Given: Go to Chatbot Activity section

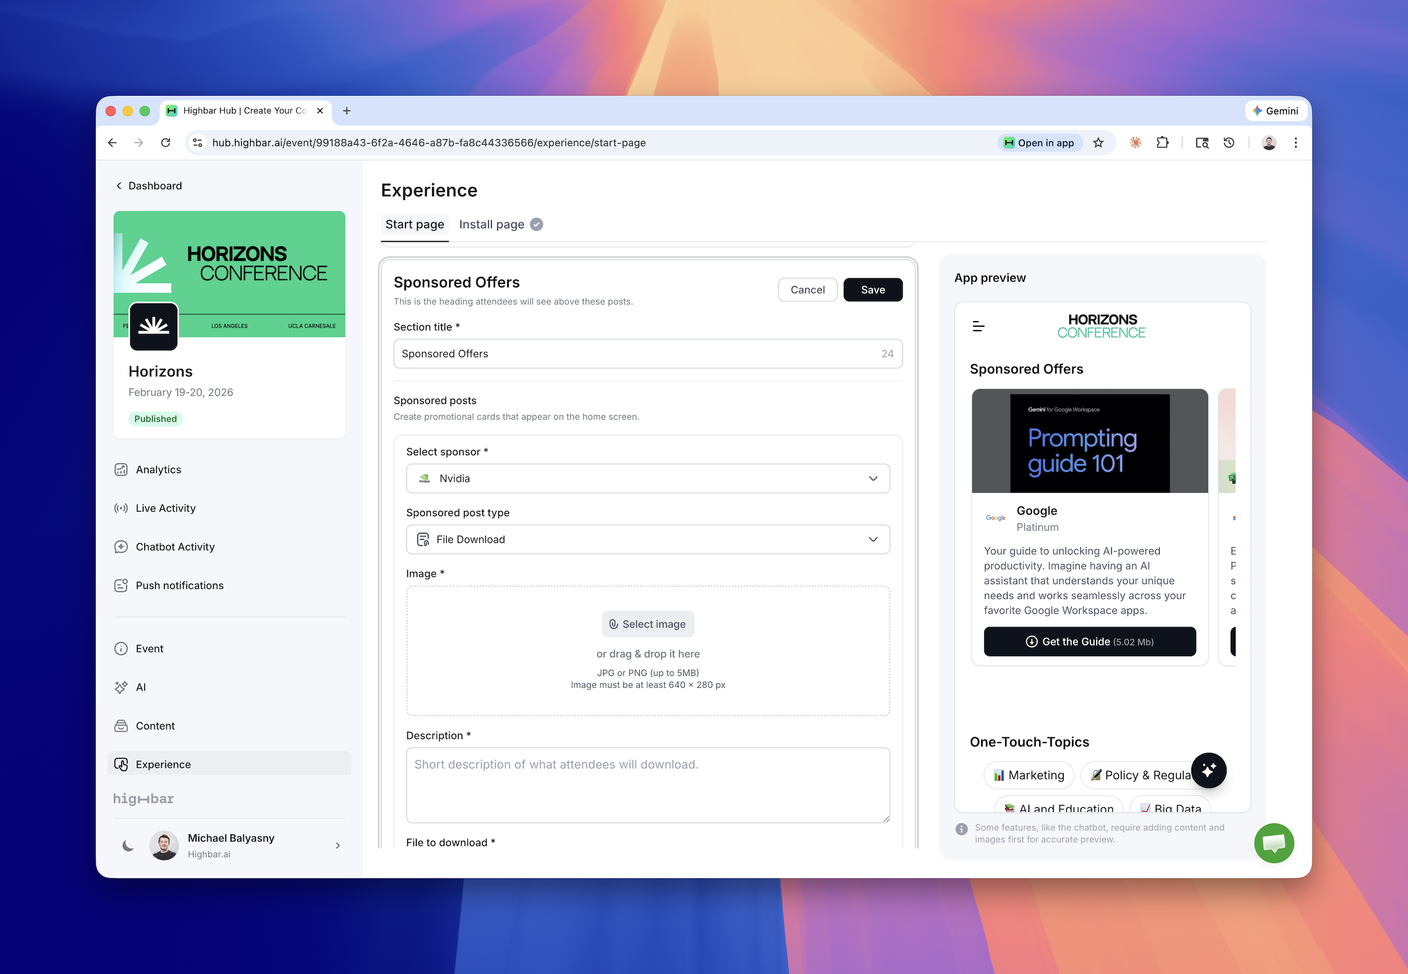Looking at the screenshot, I should pos(175,547).
